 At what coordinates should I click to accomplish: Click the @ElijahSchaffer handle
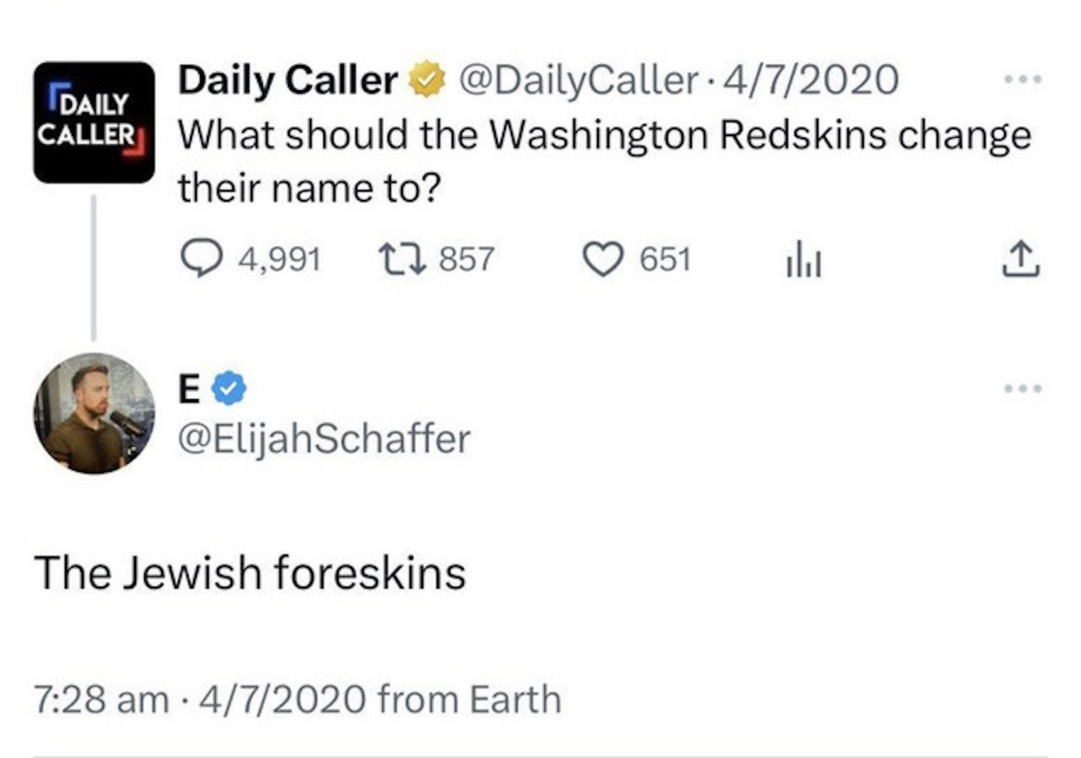tap(324, 439)
